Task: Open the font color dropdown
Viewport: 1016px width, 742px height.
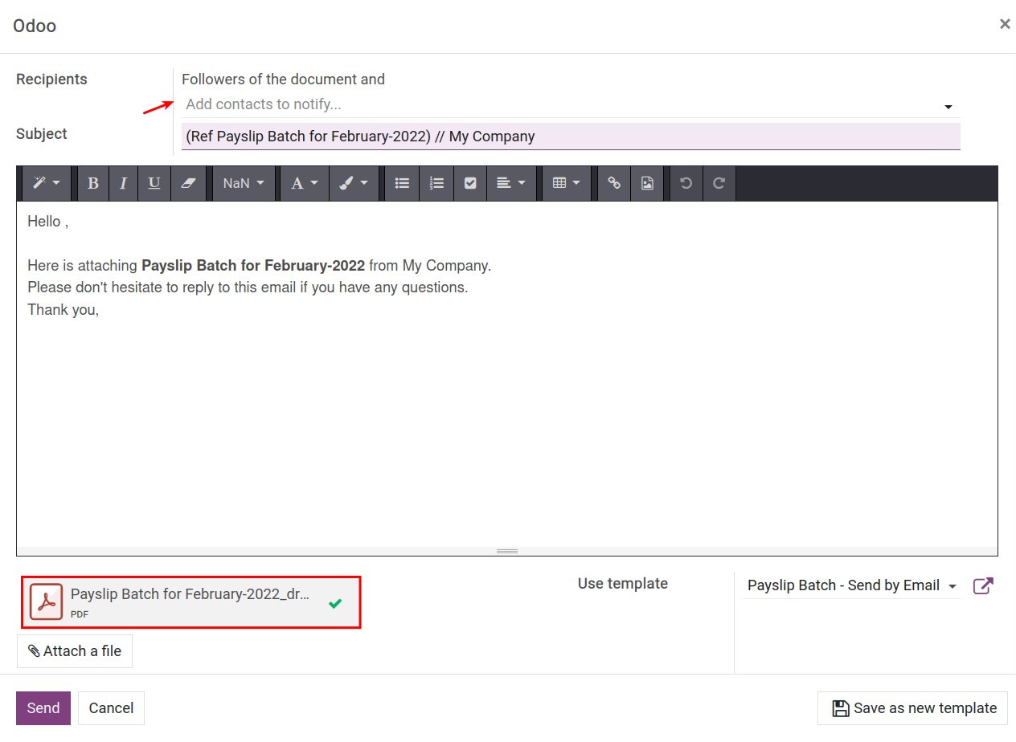Action: (304, 183)
